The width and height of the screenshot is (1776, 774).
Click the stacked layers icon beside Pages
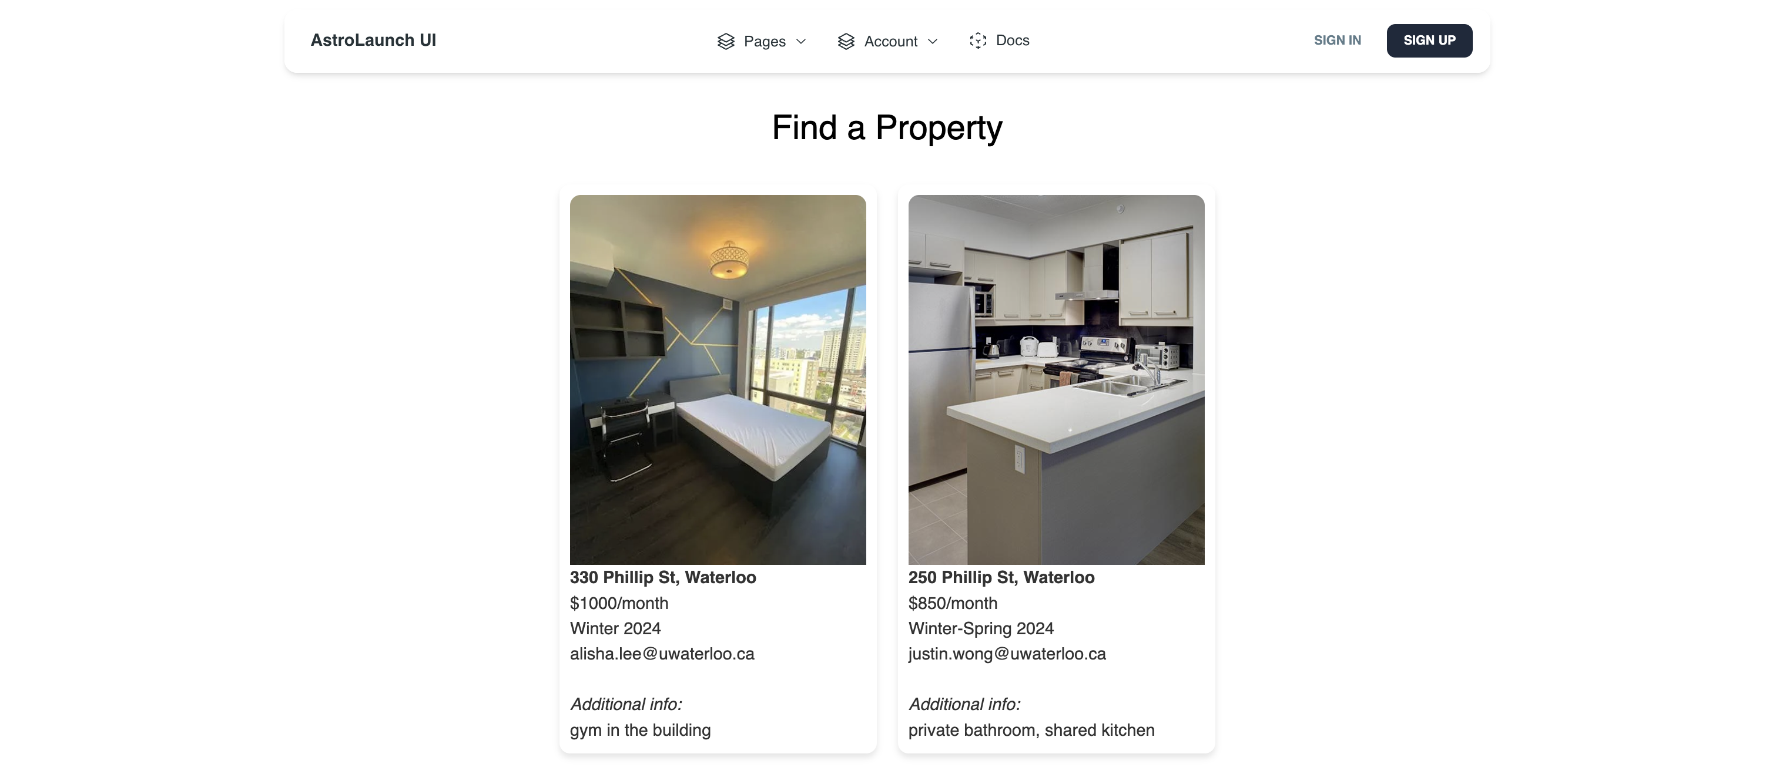[725, 41]
